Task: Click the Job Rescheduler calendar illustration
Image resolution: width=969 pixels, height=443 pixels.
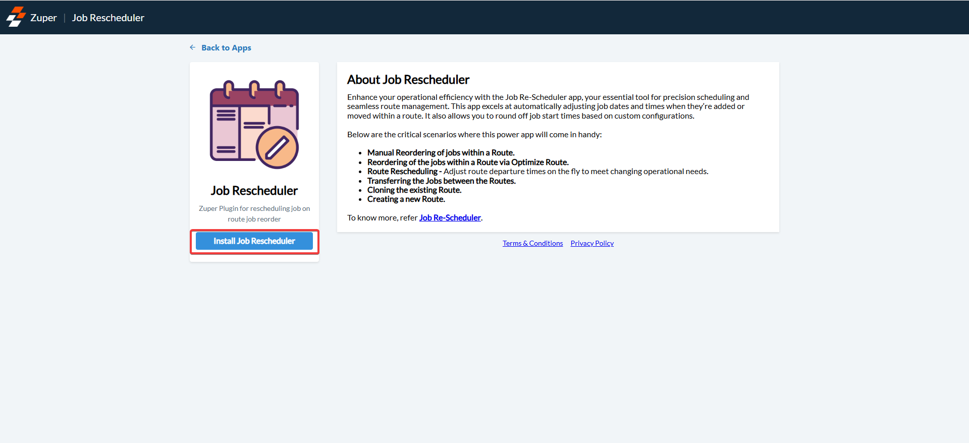Action: pyautogui.click(x=254, y=125)
